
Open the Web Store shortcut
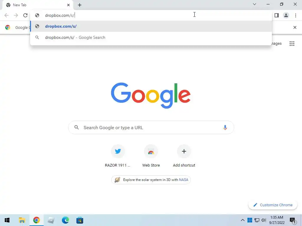(x=151, y=157)
